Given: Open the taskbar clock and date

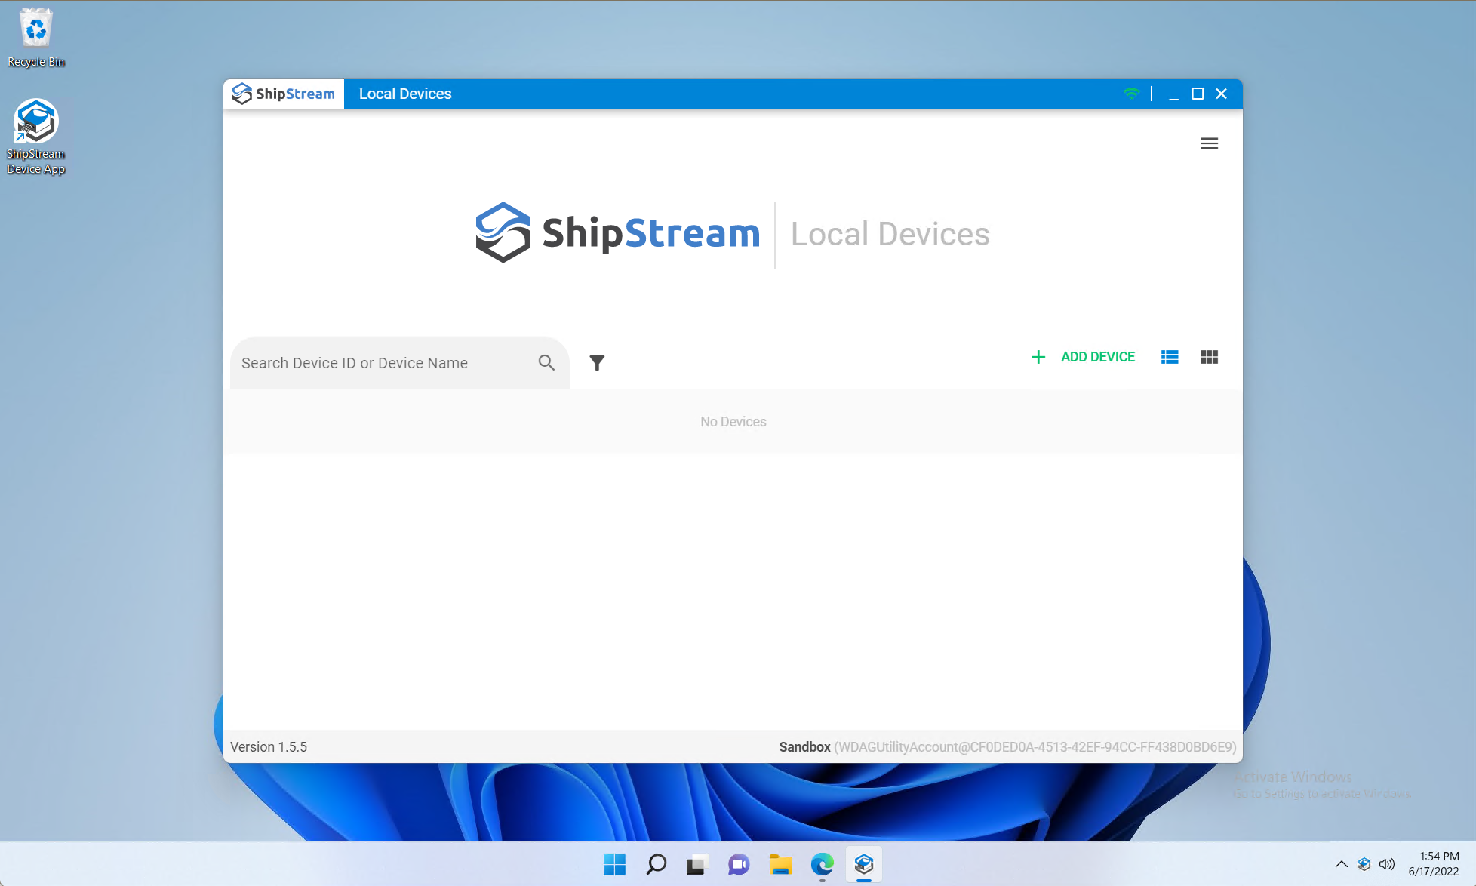Looking at the screenshot, I should [x=1434, y=864].
